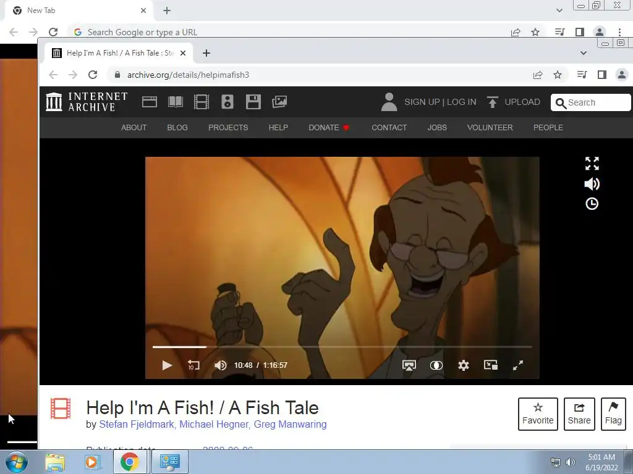Open new tab in front window

206,53
